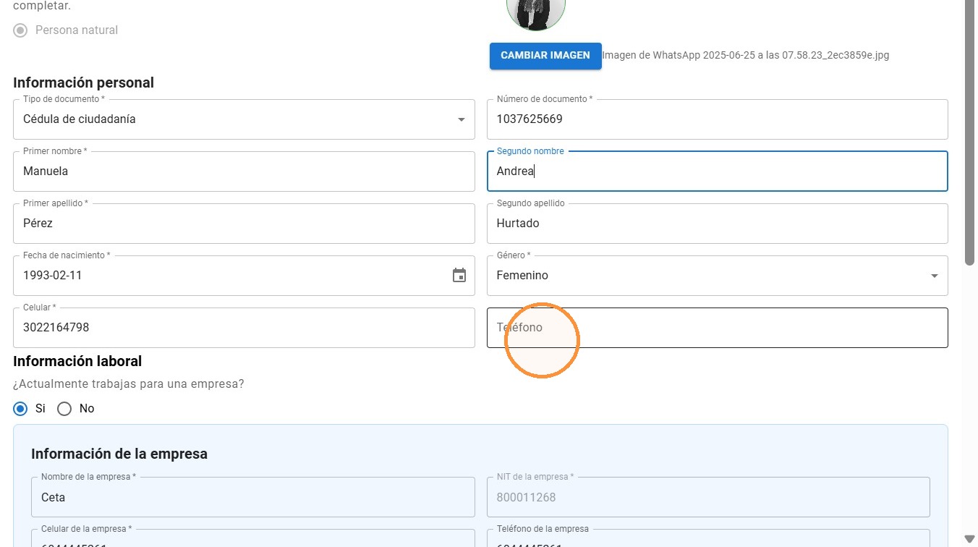978x547 pixels.
Task: Click the Nombre de la empresa field
Action: tap(252, 497)
